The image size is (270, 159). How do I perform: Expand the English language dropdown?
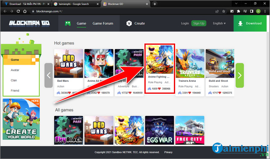tap(219, 23)
